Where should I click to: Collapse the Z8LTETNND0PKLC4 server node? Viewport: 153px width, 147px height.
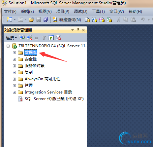click(x=8, y=46)
